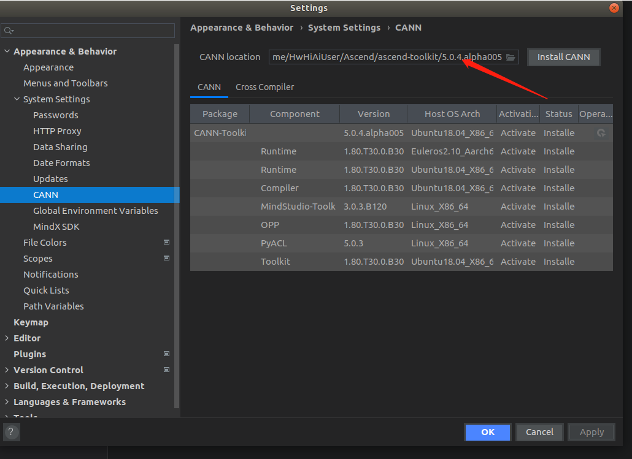632x459 pixels.
Task: Click the project indicator icon beside File Colors
Action: (x=166, y=242)
